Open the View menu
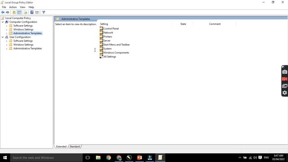288x162 pixels. coord(22,7)
